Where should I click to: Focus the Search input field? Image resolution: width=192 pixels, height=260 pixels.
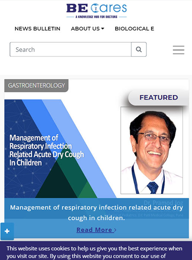(70, 50)
